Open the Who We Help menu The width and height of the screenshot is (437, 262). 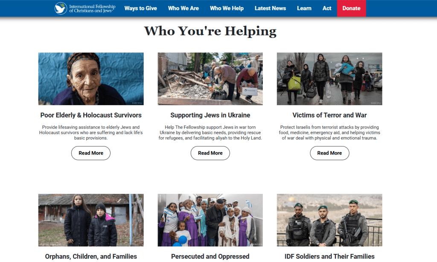click(x=227, y=9)
